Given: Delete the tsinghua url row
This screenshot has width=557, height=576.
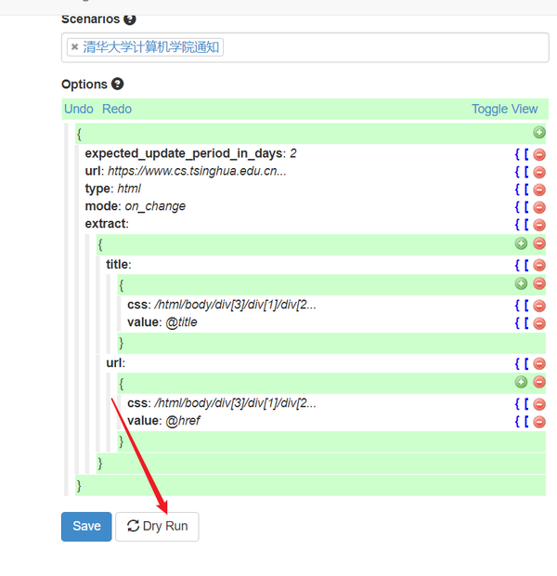Looking at the screenshot, I should pyautogui.click(x=539, y=172).
